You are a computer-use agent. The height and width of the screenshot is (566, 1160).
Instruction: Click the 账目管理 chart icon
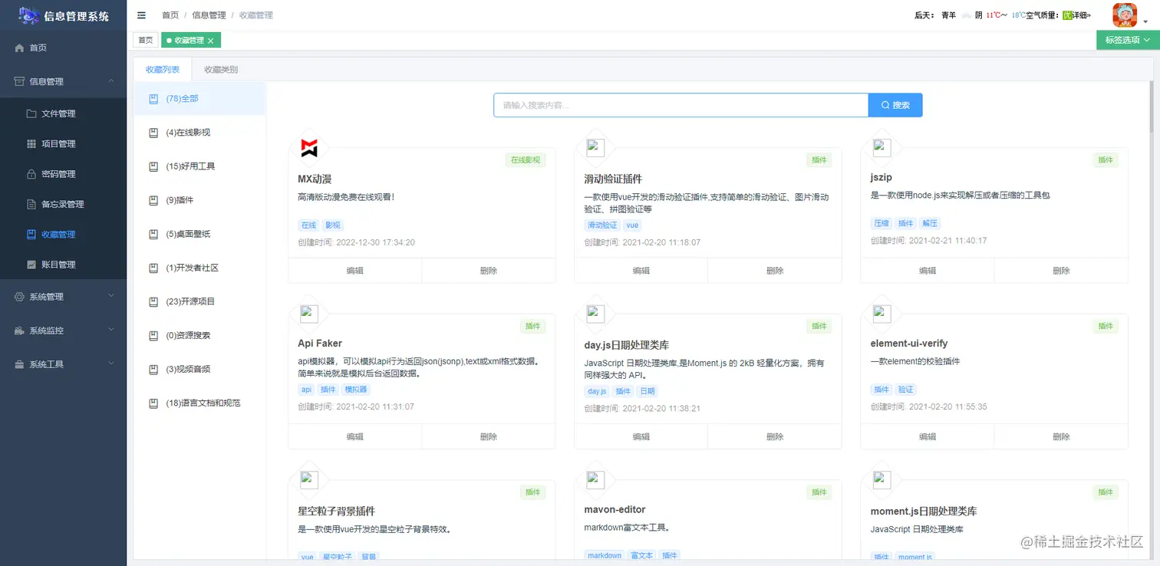pos(31,265)
